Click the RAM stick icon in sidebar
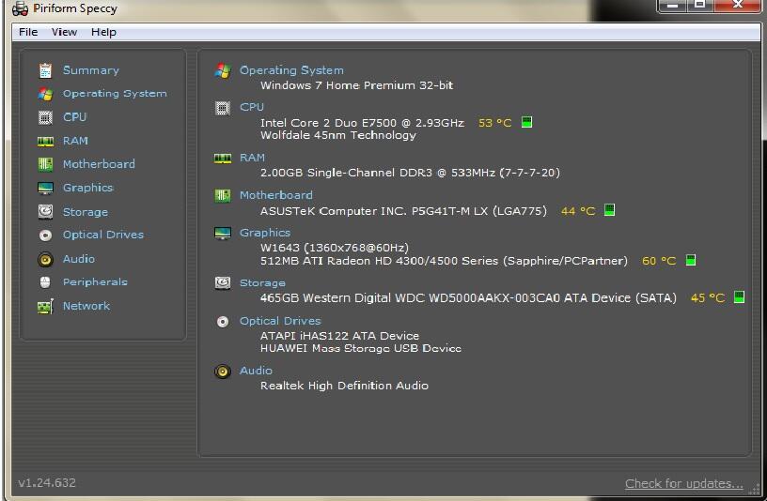This screenshot has width=767, height=501. pyautogui.click(x=45, y=141)
